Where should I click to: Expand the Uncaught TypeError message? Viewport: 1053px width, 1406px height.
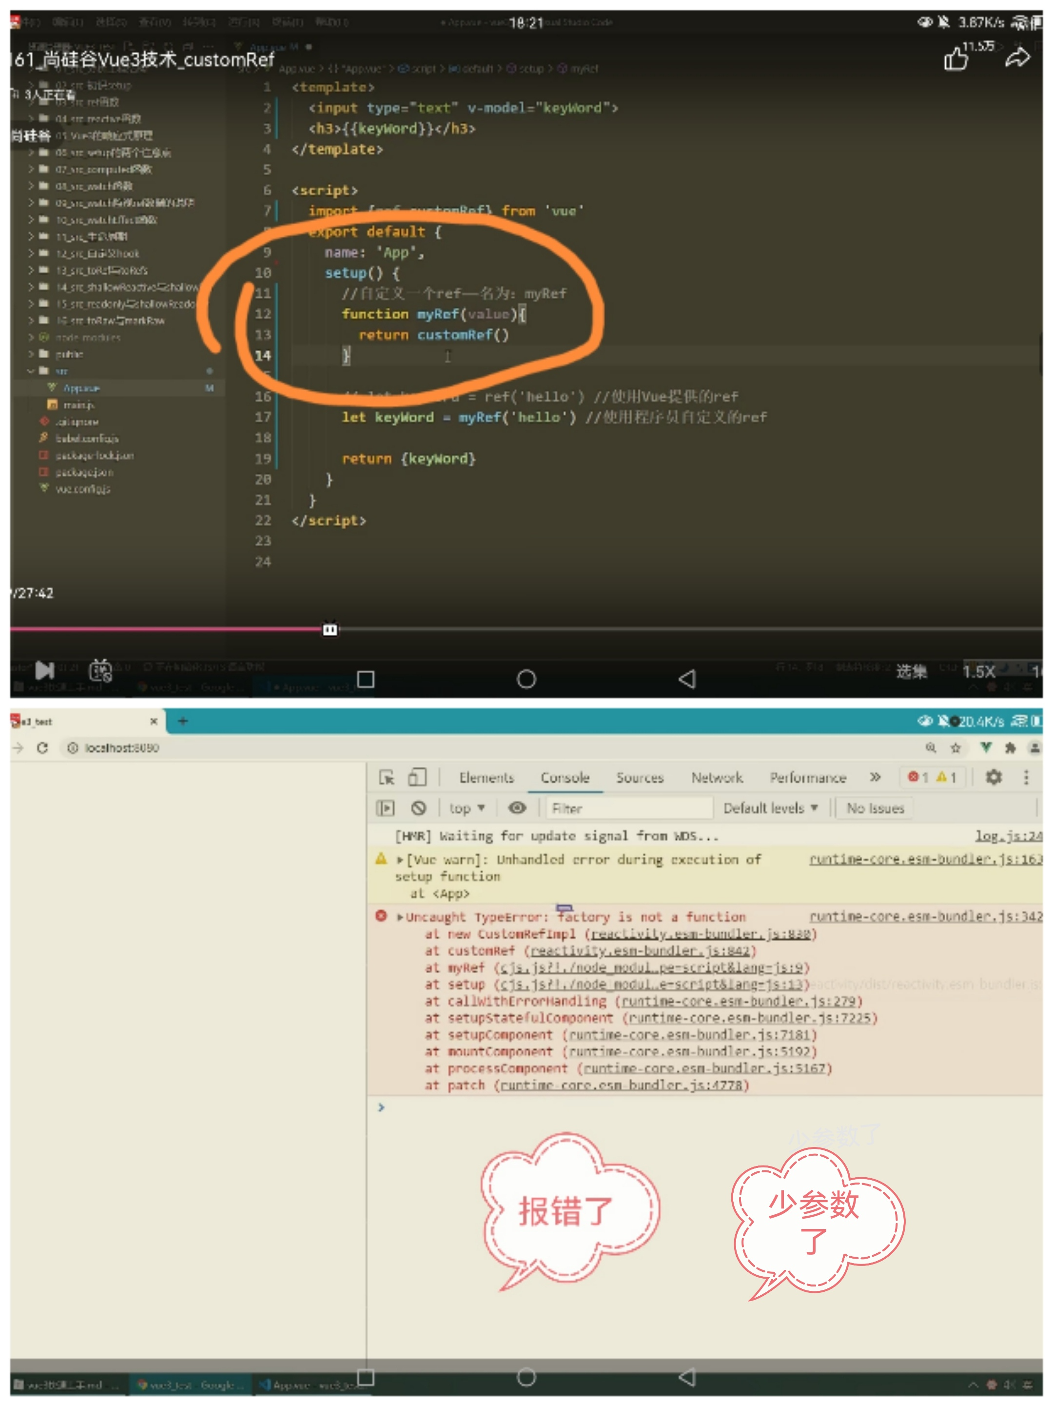pos(400,917)
